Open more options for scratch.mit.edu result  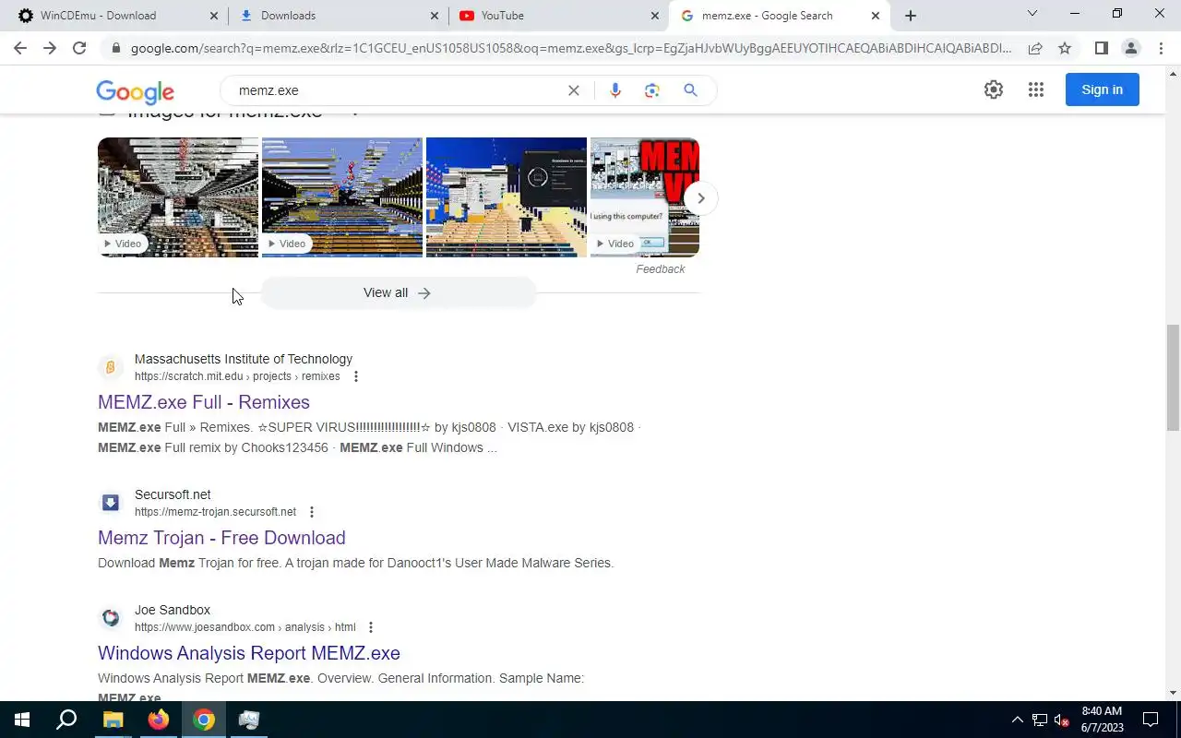point(356,376)
